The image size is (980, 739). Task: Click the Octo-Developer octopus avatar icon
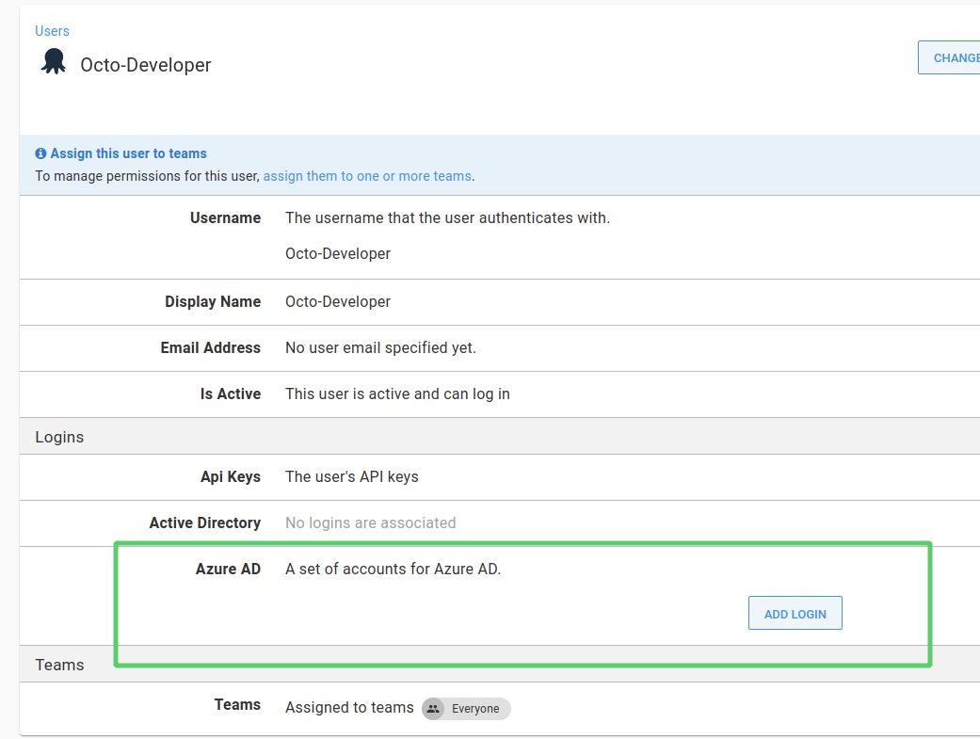click(53, 60)
